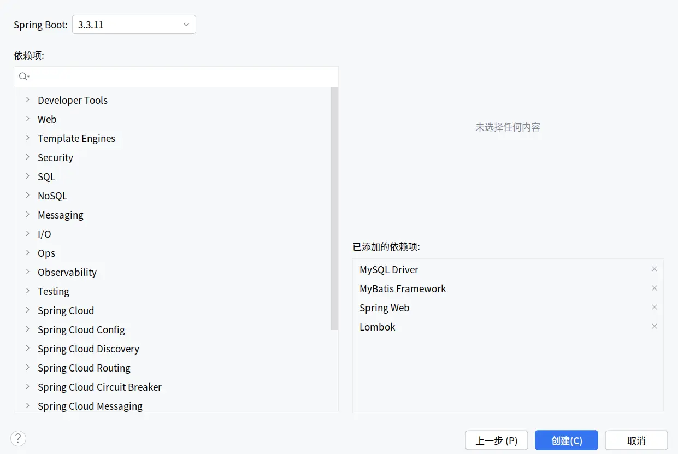Select the Spring Cloud Messaging label
Viewport: 678px width, 454px height.
click(90, 406)
